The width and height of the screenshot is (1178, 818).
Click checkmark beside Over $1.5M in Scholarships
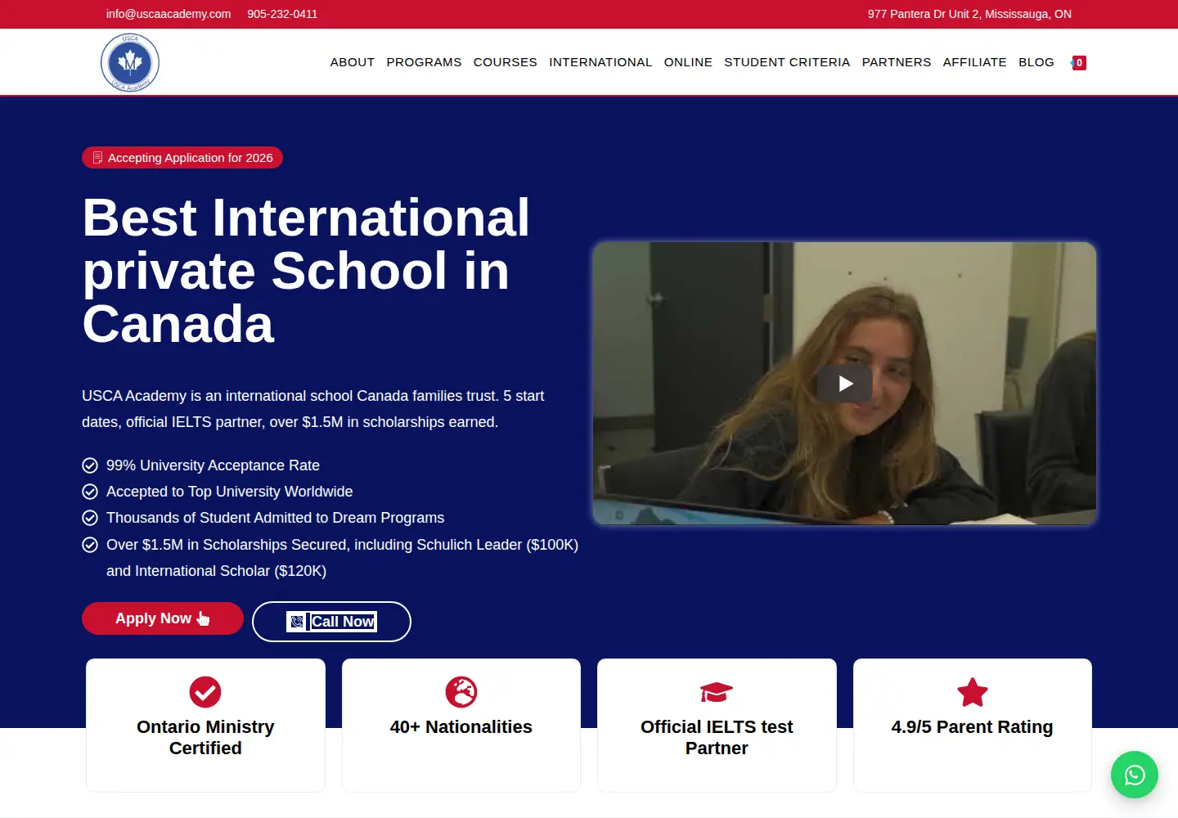(90, 545)
